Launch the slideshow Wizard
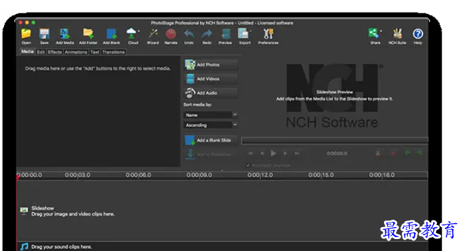Screen dimensions: 463x251 [x=153, y=36]
